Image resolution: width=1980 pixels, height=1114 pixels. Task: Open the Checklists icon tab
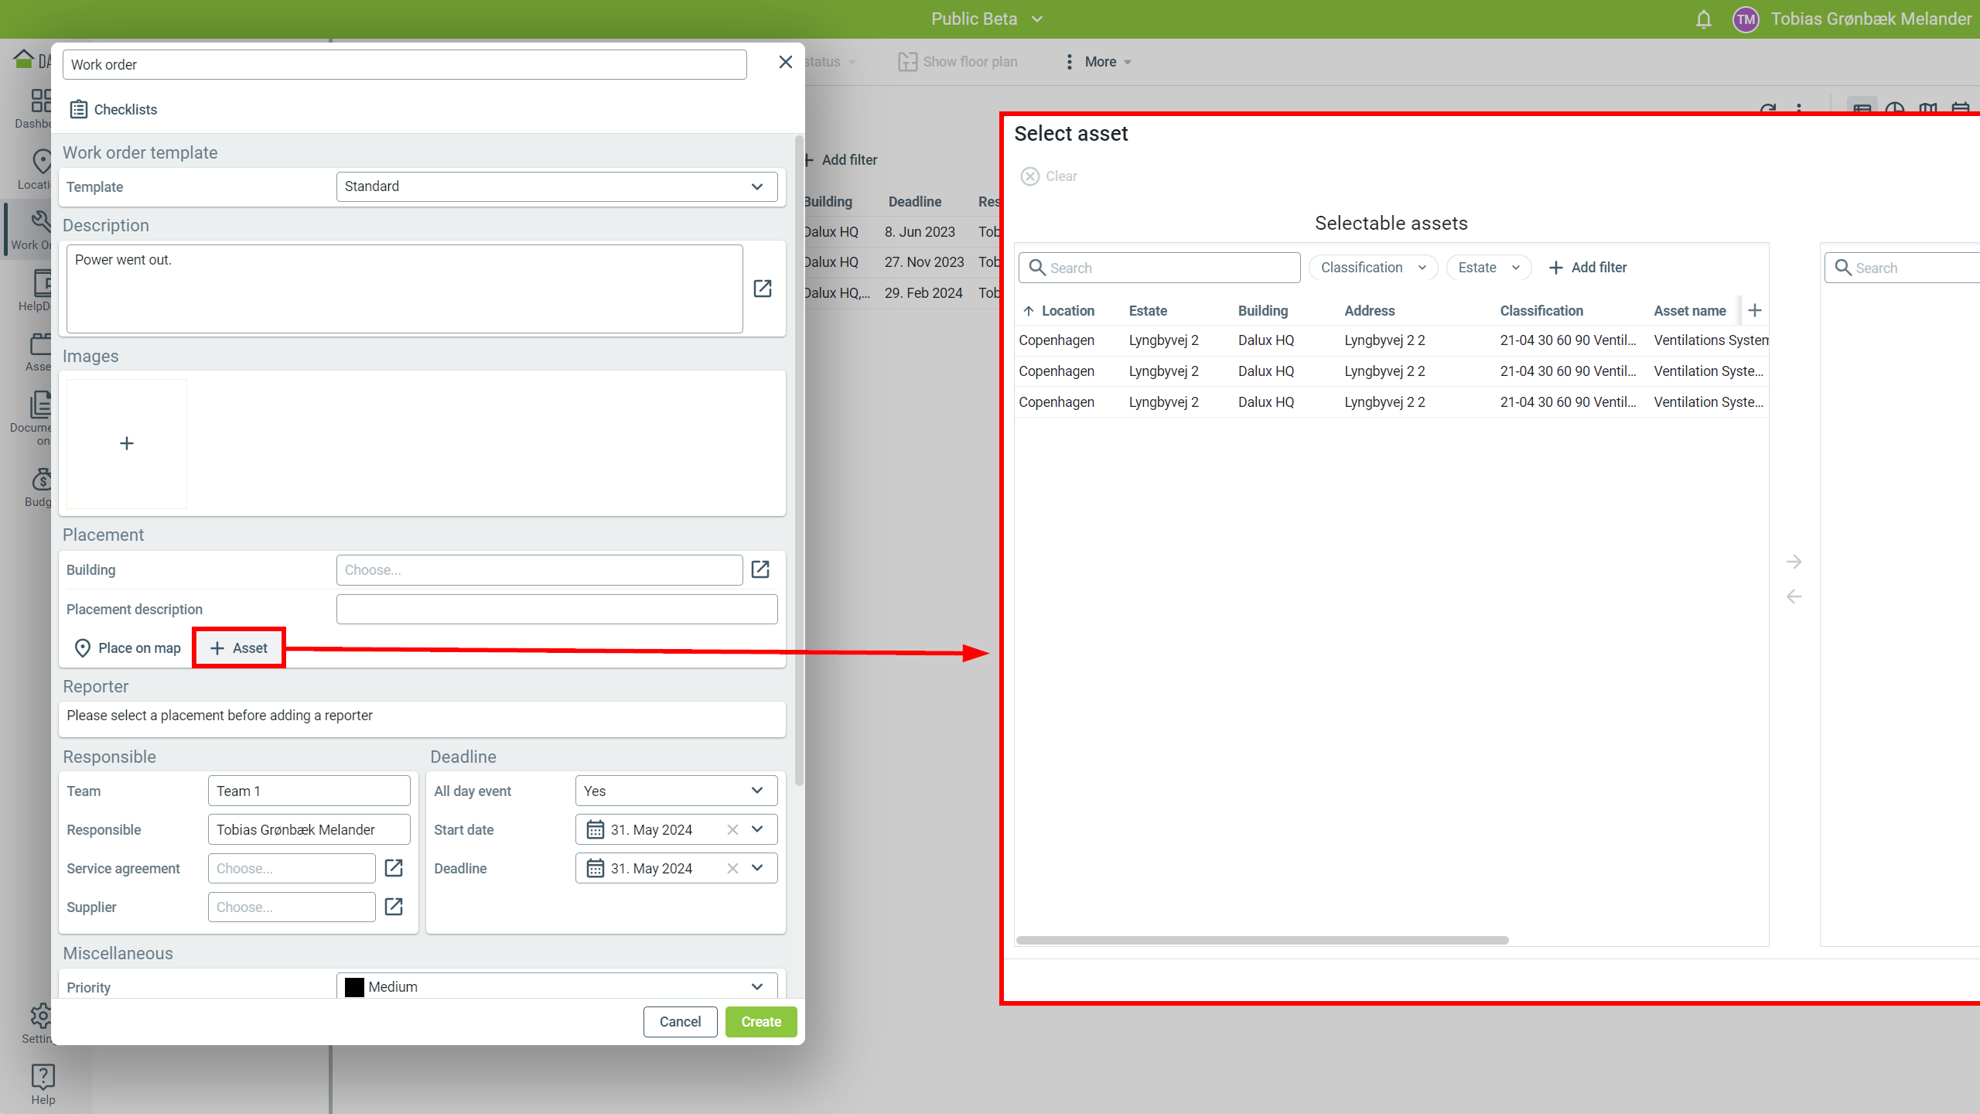[78, 109]
